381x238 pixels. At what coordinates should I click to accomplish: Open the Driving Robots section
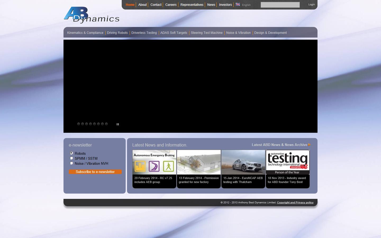click(x=117, y=33)
